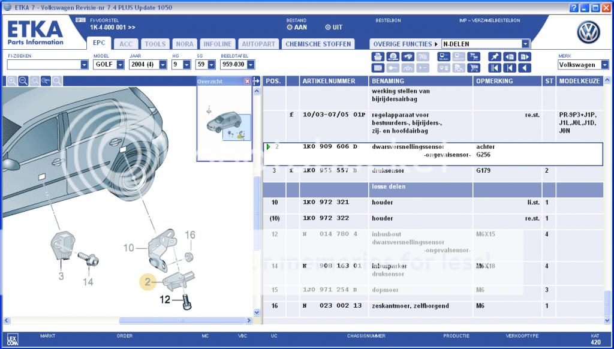
Task: Click the Overzicht car thumbnail
Action: tap(224, 123)
